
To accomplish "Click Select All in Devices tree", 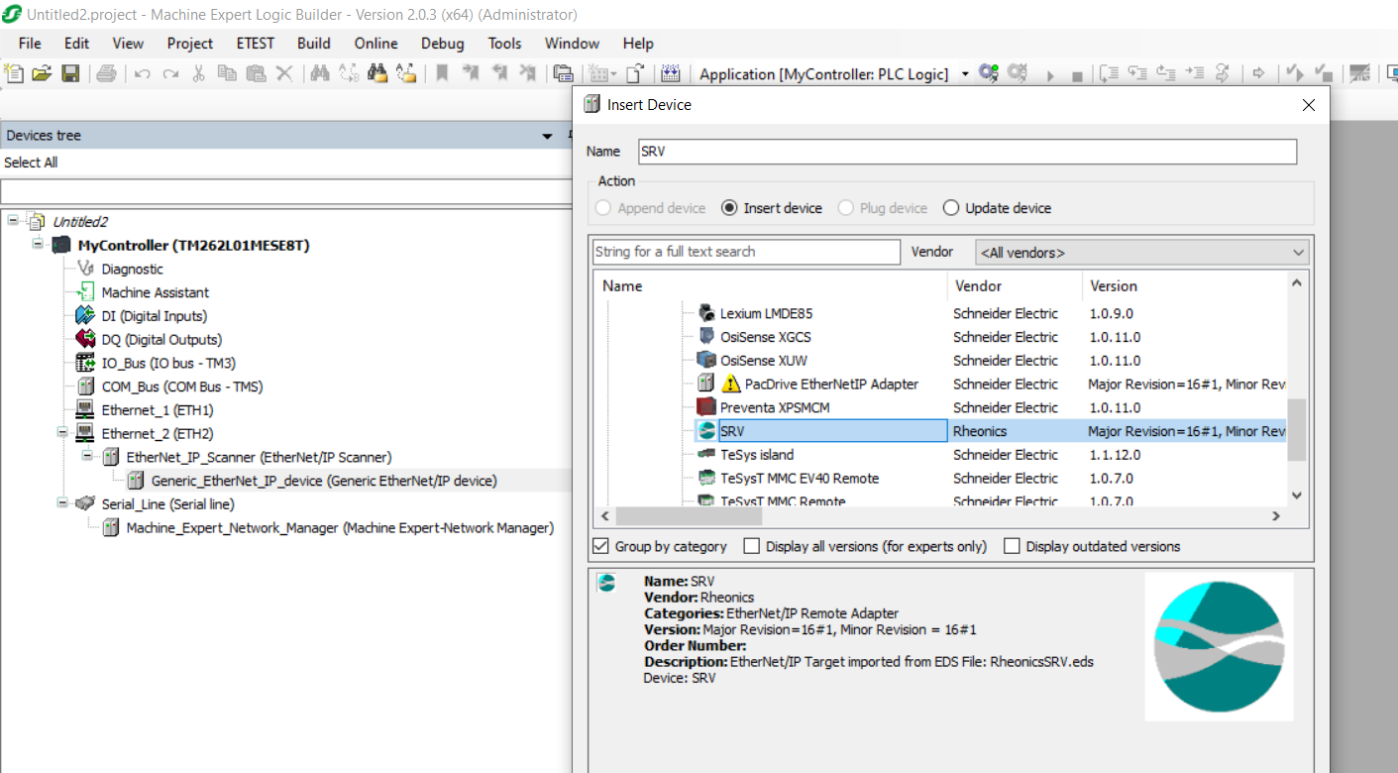I will tap(31, 163).
